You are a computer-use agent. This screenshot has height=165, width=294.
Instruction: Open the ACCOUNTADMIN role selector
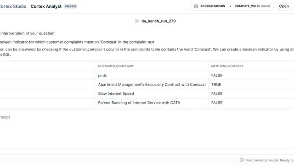coord(209,6)
